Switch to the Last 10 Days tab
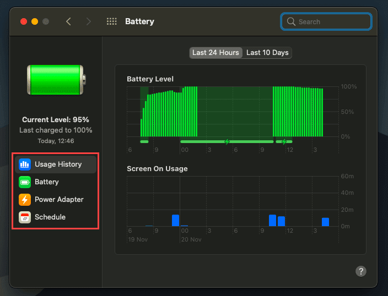This screenshot has width=388, height=296. click(x=267, y=53)
